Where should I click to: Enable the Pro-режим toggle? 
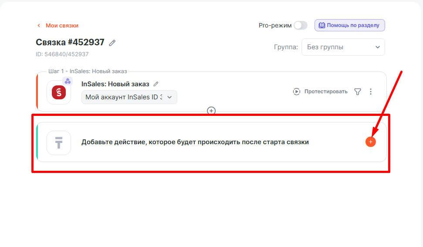pos(300,25)
